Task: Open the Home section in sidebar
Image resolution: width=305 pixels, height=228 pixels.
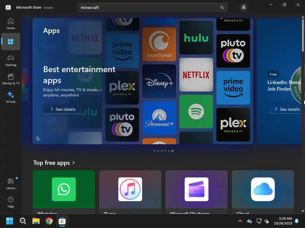Action: tap(11, 24)
